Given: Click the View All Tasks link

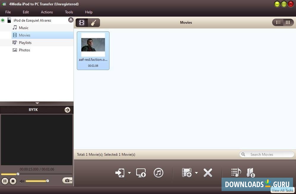Looking at the screenshot, I should coord(282,190).
